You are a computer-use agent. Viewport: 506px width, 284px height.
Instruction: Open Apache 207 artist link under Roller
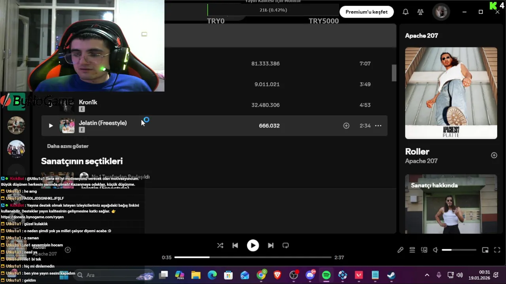(x=421, y=161)
